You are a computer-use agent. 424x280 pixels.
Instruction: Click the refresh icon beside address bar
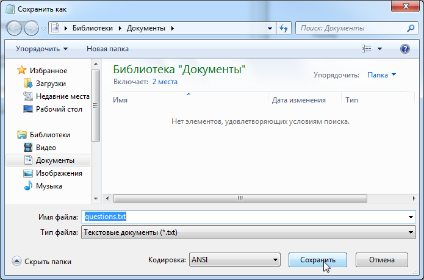pos(283,28)
